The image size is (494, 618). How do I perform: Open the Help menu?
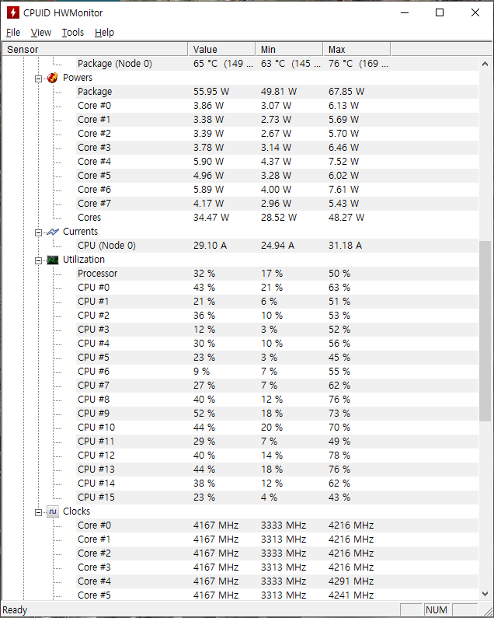tap(104, 33)
